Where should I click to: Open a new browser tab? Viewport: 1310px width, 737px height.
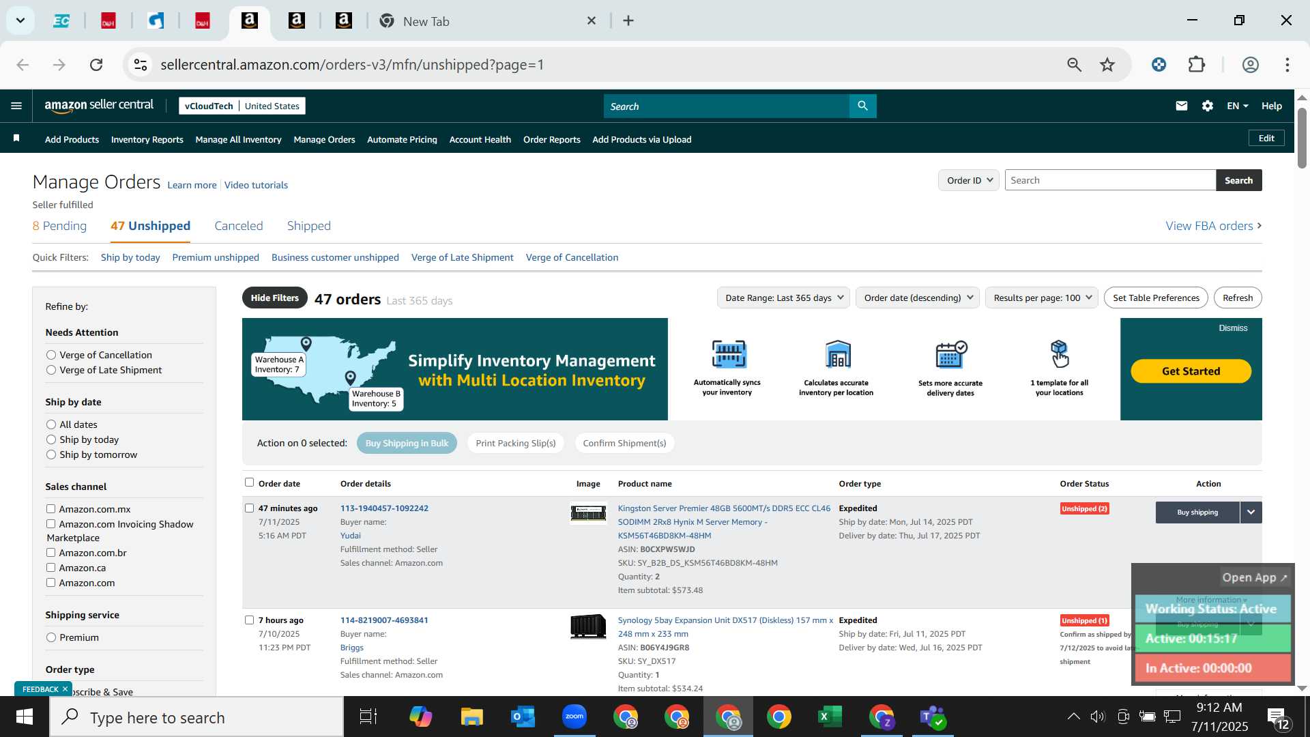coord(628,21)
